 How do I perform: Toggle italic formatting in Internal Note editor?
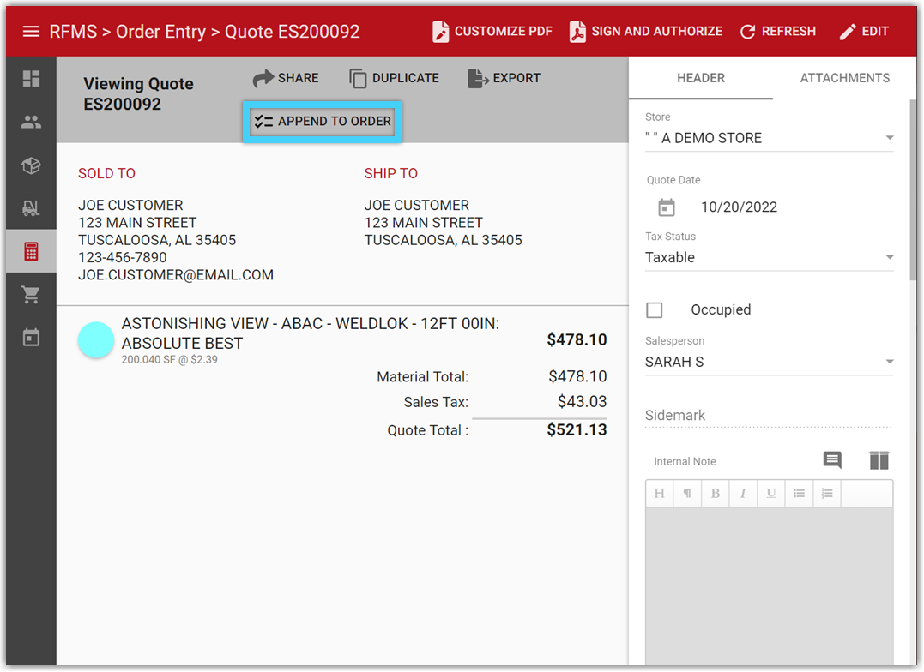click(743, 493)
